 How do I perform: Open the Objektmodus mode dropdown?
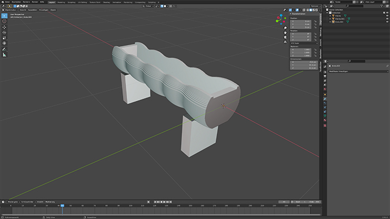[11, 10]
